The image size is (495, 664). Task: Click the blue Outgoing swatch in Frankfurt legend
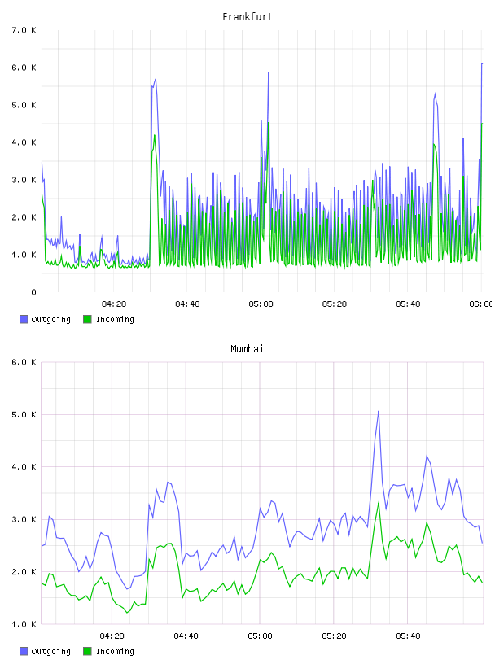(24, 319)
